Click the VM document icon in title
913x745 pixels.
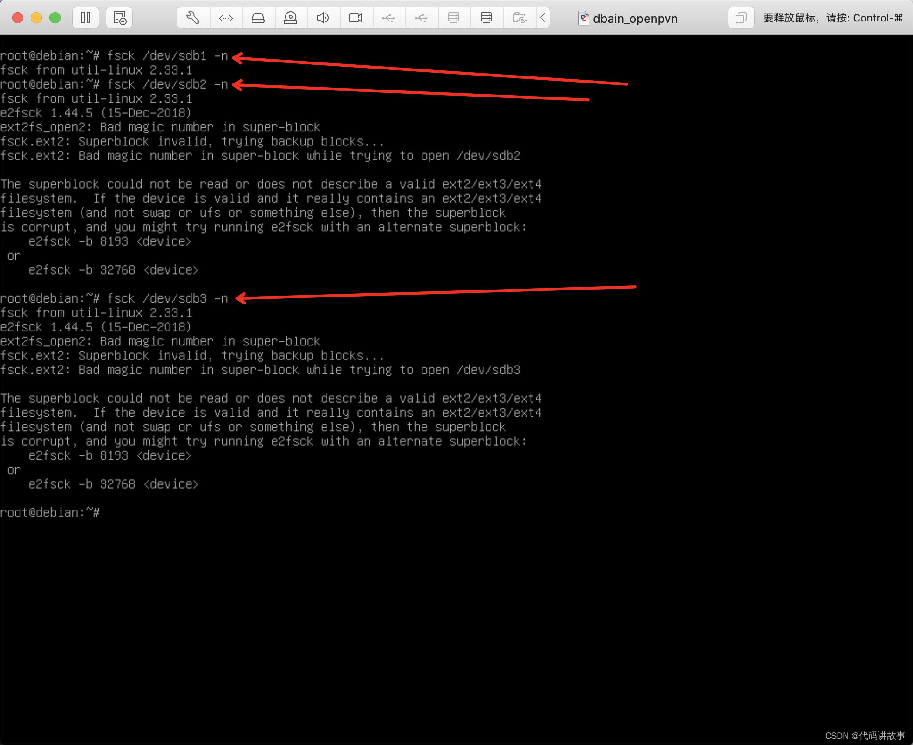(583, 18)
